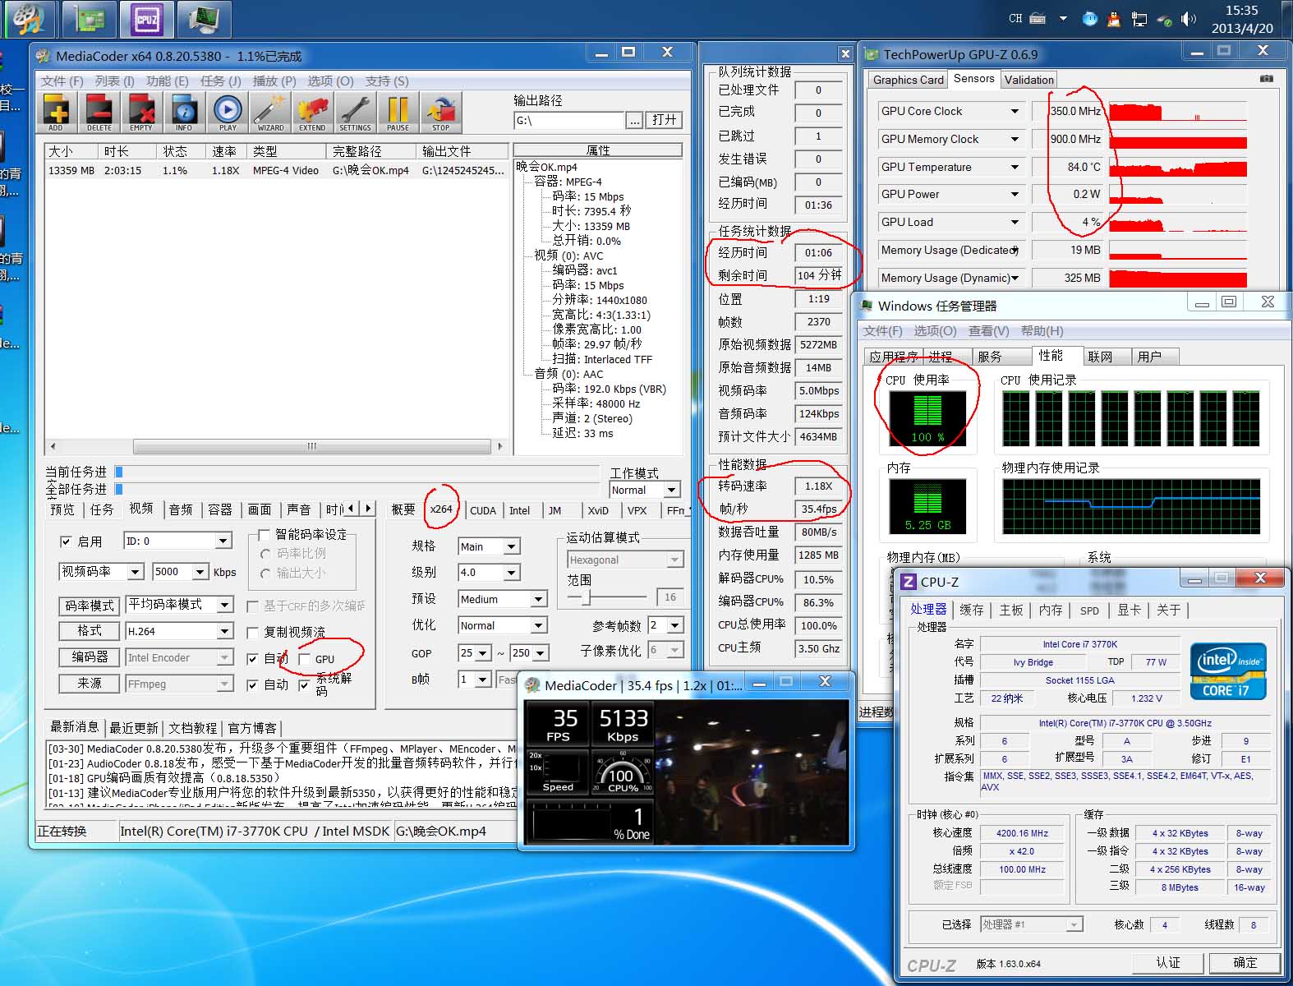The width and height of the screenshot is (1293, 986).
Task: Click the 全部任务进 progress bar
Action: coord(358,490)
